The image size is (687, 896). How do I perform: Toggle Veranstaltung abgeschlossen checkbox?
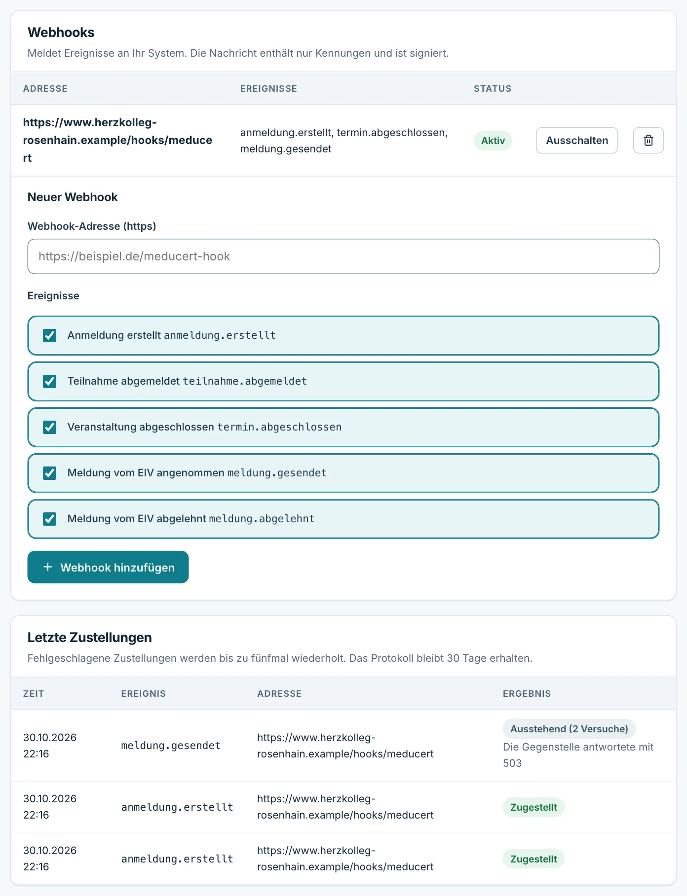(x=50, y=427)
